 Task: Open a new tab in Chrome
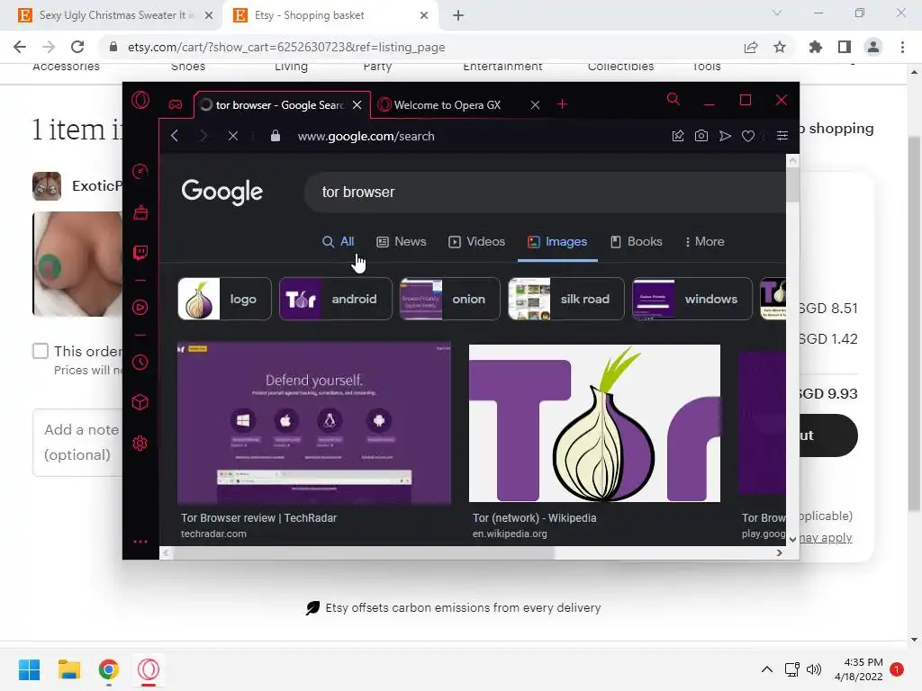point(458,15)
